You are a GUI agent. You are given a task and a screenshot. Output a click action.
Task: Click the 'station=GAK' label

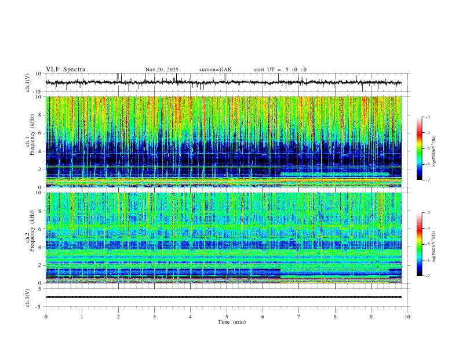[216, 70]
